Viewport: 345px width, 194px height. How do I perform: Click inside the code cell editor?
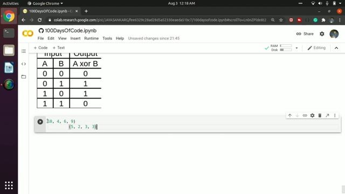[x=193, y=124]
